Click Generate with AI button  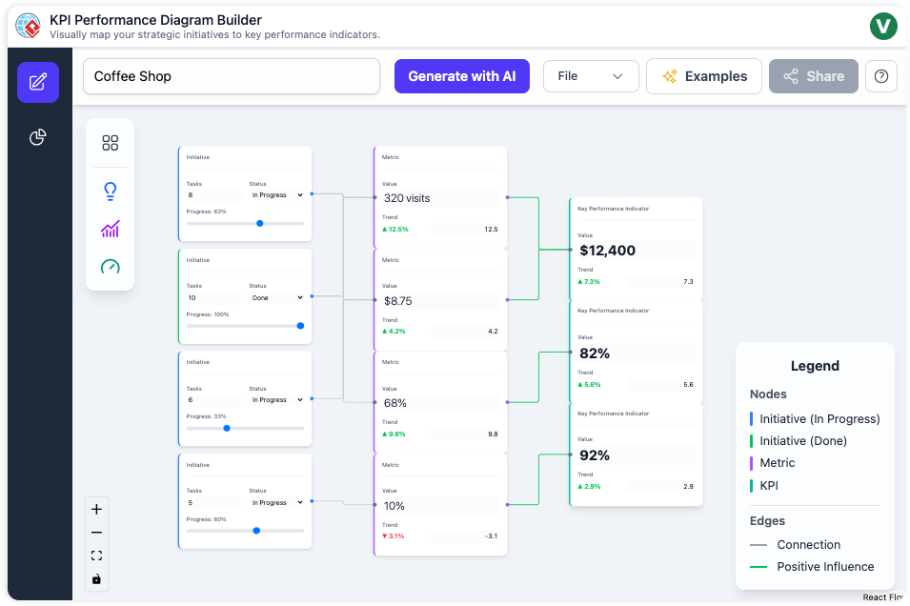click(x=462, y=76)
